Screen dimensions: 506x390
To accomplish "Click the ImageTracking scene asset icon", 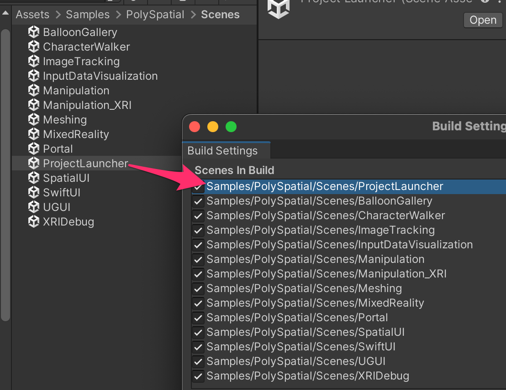I will 34,61.
